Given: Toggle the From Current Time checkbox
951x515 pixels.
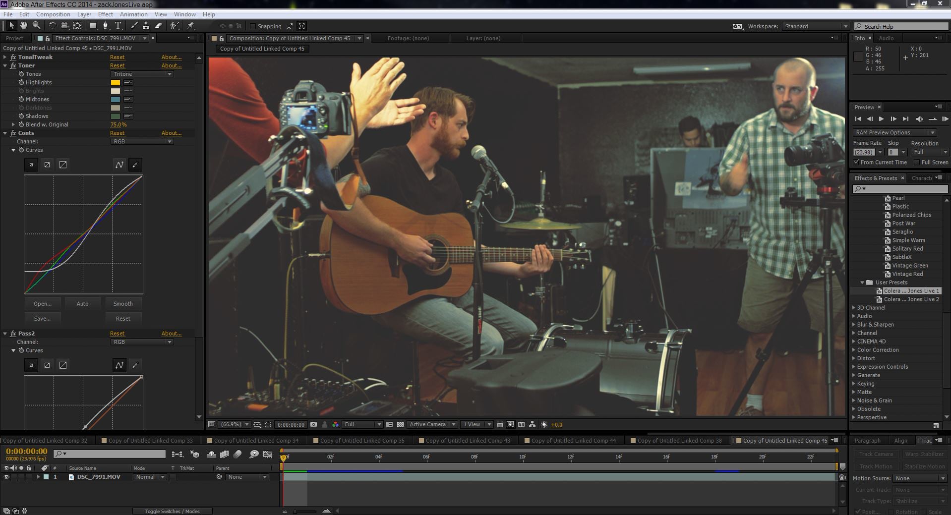Looking at the screenshot, I should [856, 162].
